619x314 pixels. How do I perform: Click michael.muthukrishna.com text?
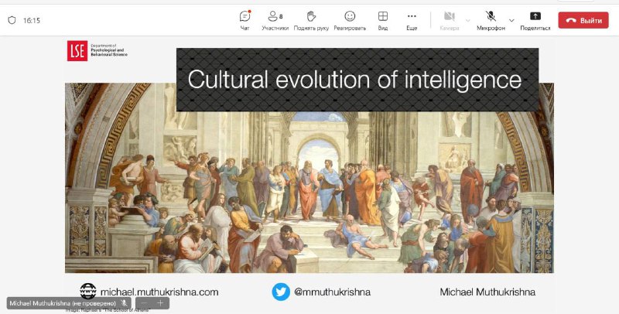(159, 292)
